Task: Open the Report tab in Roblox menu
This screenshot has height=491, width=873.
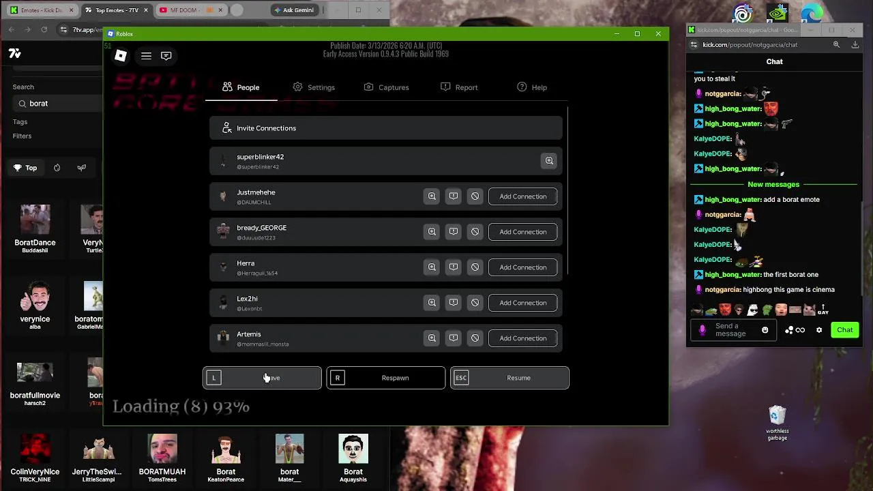Action: [x=459, y=87]
